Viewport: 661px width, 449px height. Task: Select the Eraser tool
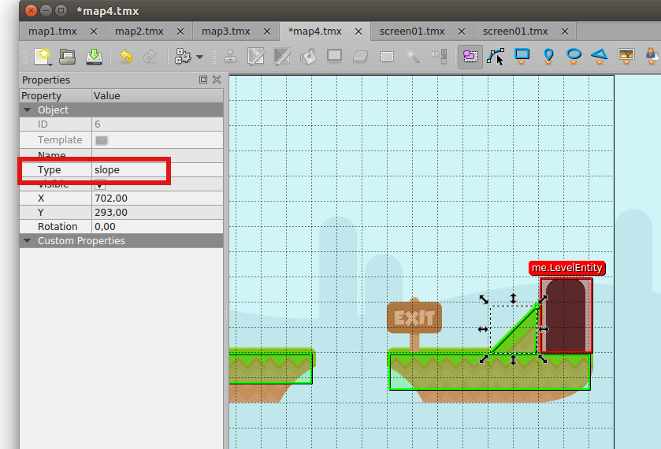(x=360, y=57)
